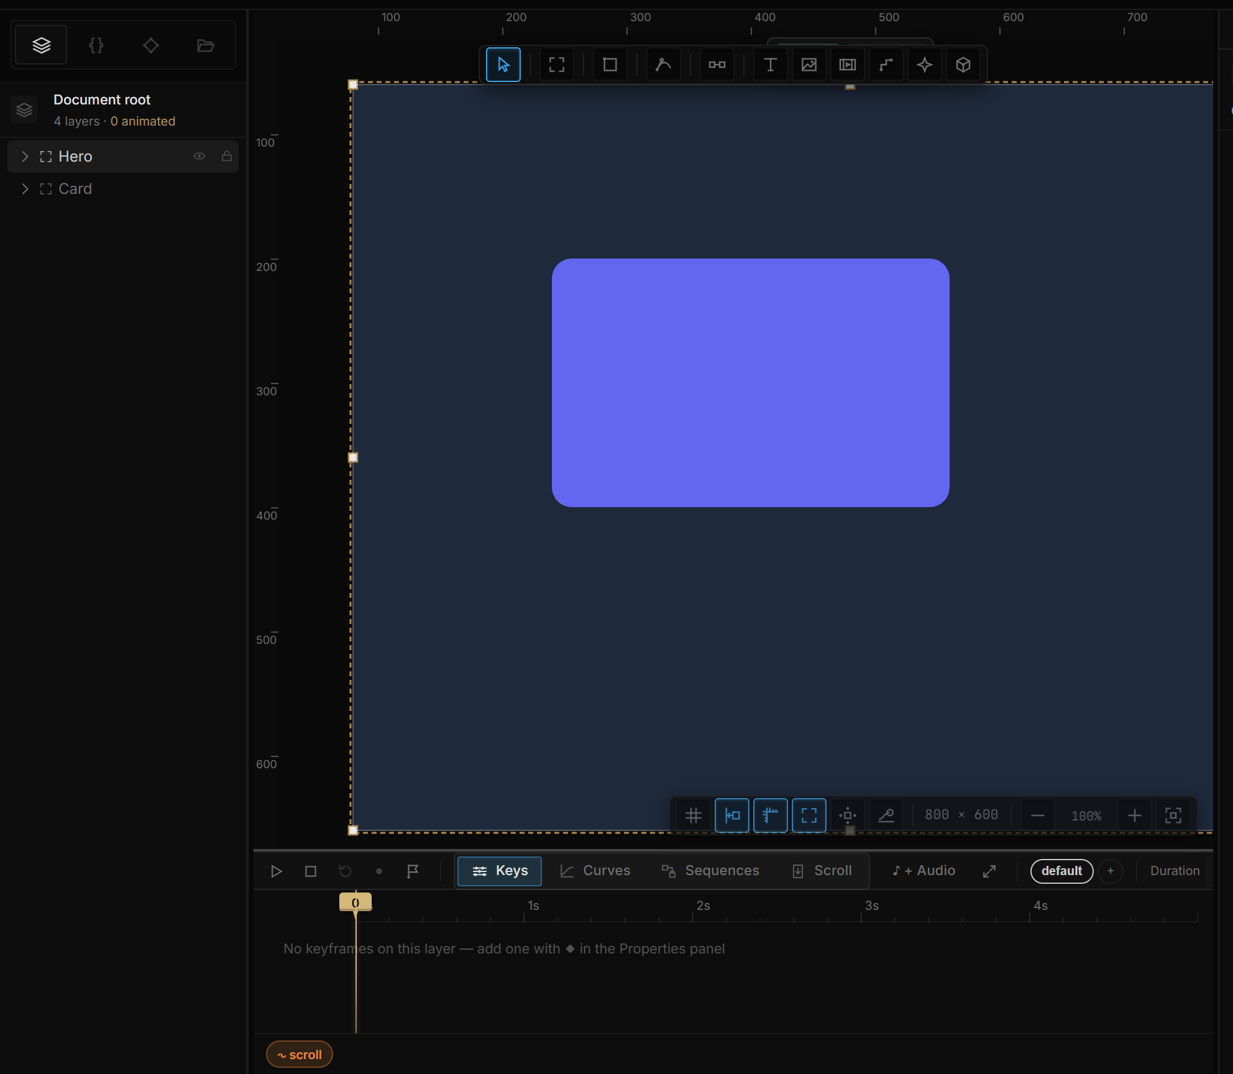Lock the Hero layer
Screen dimensions: 1233x1074
[227, 156]
